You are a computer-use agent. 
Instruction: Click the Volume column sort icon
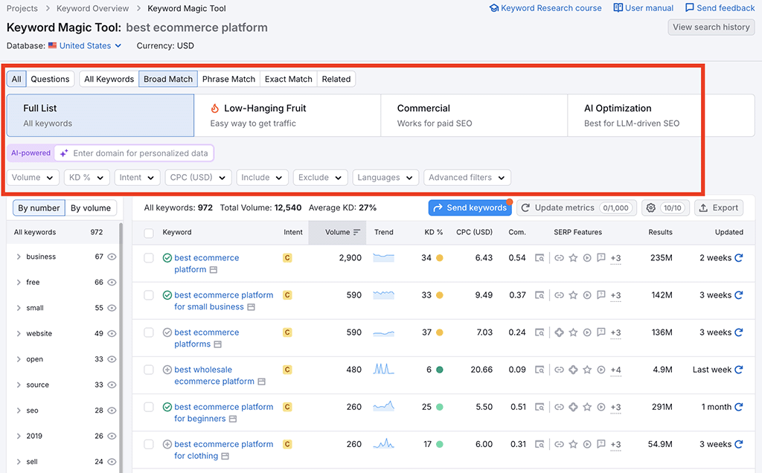click(x=356, y=232)
